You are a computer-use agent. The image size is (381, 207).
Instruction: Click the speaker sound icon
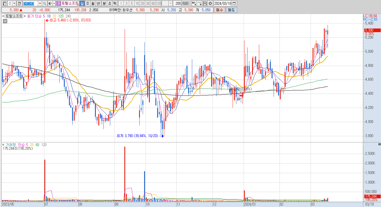(50, 3)
